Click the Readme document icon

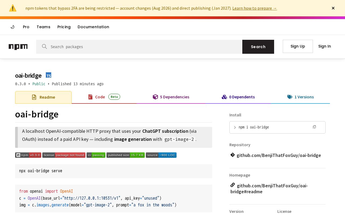pyautogui.click(x=34, y=97)
